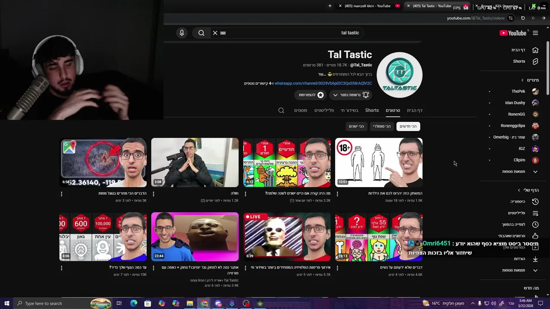Open the Clipim subscription channel
This screenshot has height=309, width=550.
point(526,160)
